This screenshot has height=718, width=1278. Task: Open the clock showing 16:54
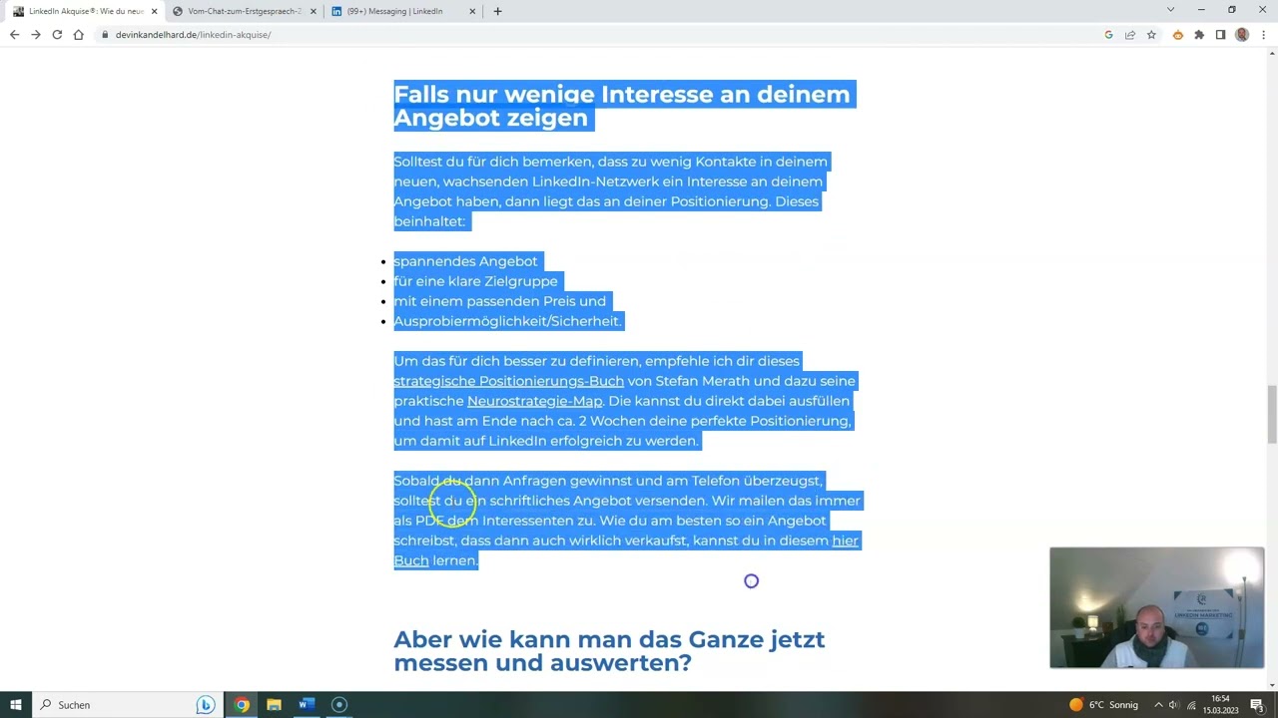coord(1220,704)
